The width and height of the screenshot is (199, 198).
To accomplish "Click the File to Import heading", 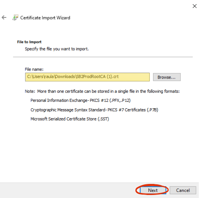I will pos(29,42).
